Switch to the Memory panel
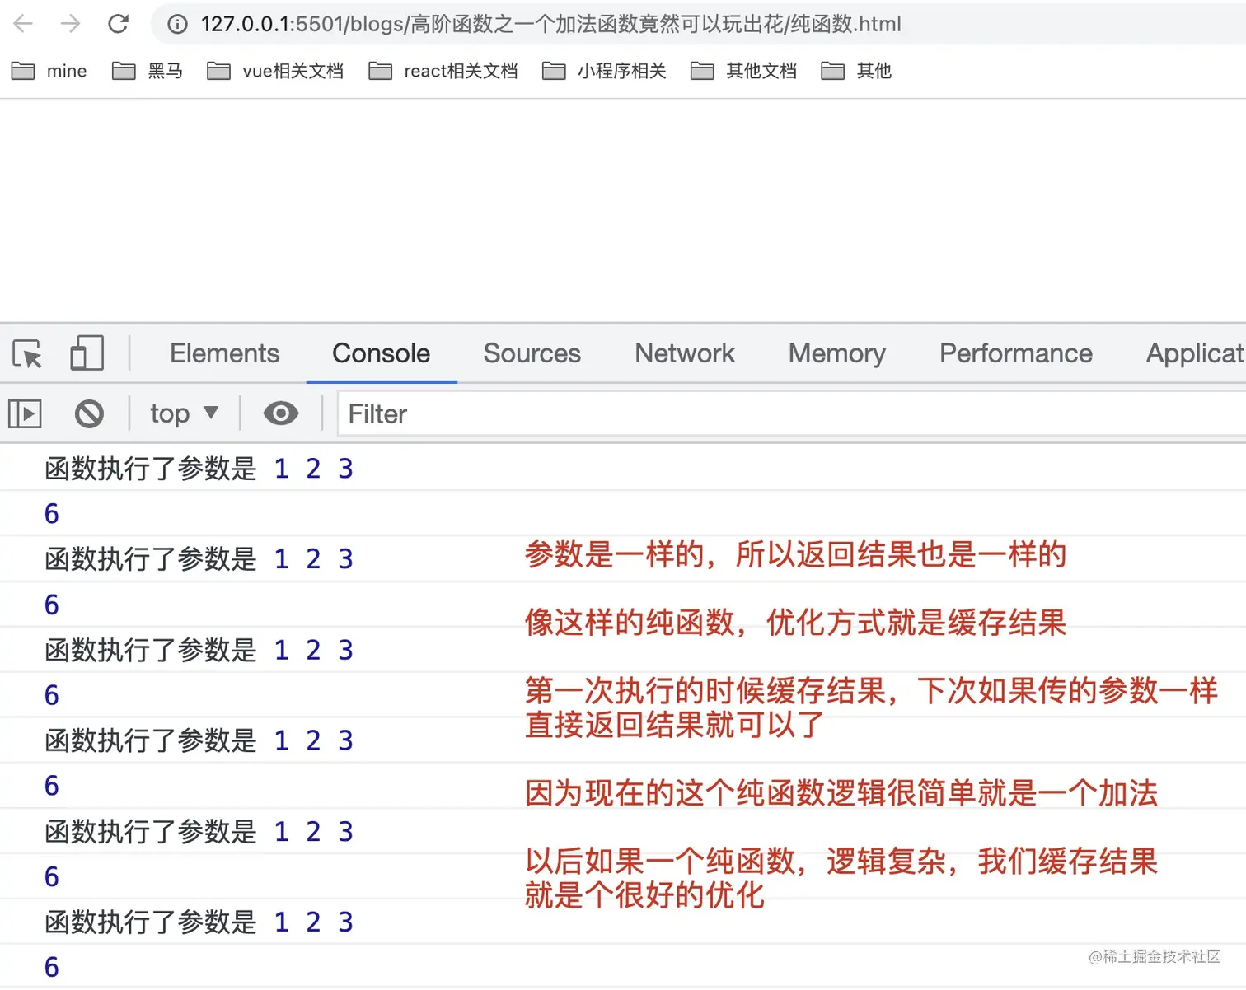This screenshot has height=990, width=1246. click(x=836, y=353)
